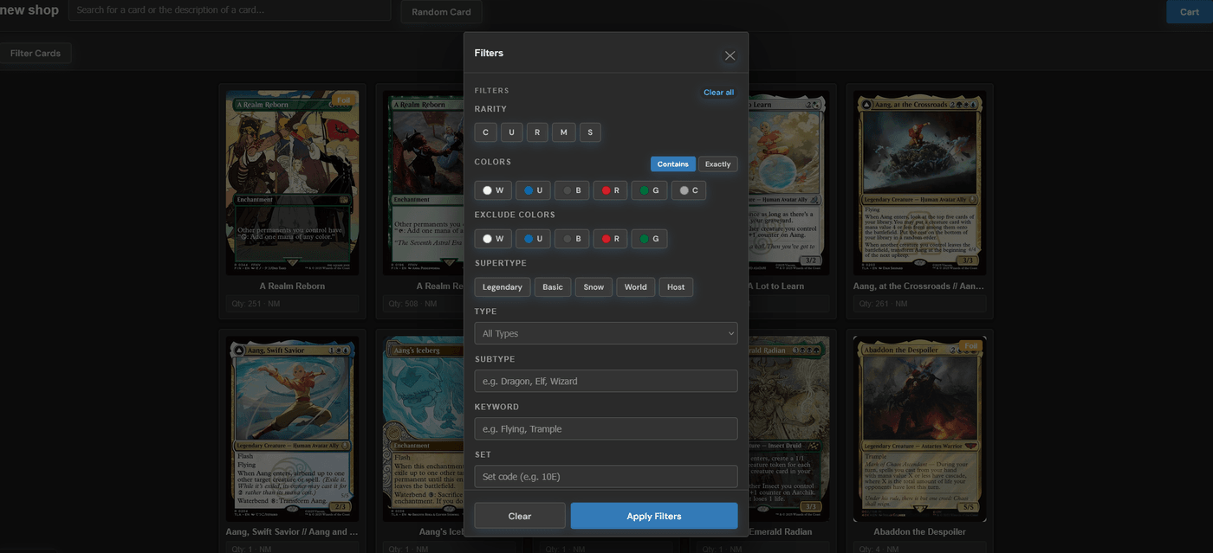This screenshot has width=1213, height=553.
Task: Toggle Rare rarity filter R
Action: click(x=537, y=132)
